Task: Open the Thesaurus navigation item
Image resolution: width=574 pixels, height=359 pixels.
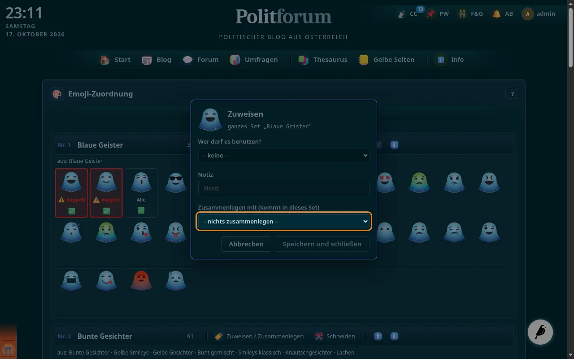Action: pos(323,60)
